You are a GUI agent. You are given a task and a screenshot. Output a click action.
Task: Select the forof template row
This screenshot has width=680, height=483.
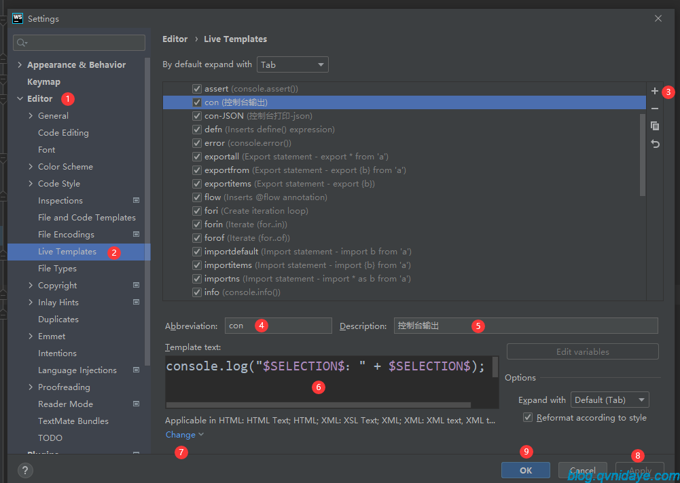404,238
